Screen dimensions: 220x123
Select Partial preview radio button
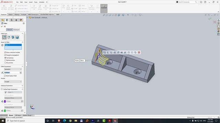pos(5,60)
